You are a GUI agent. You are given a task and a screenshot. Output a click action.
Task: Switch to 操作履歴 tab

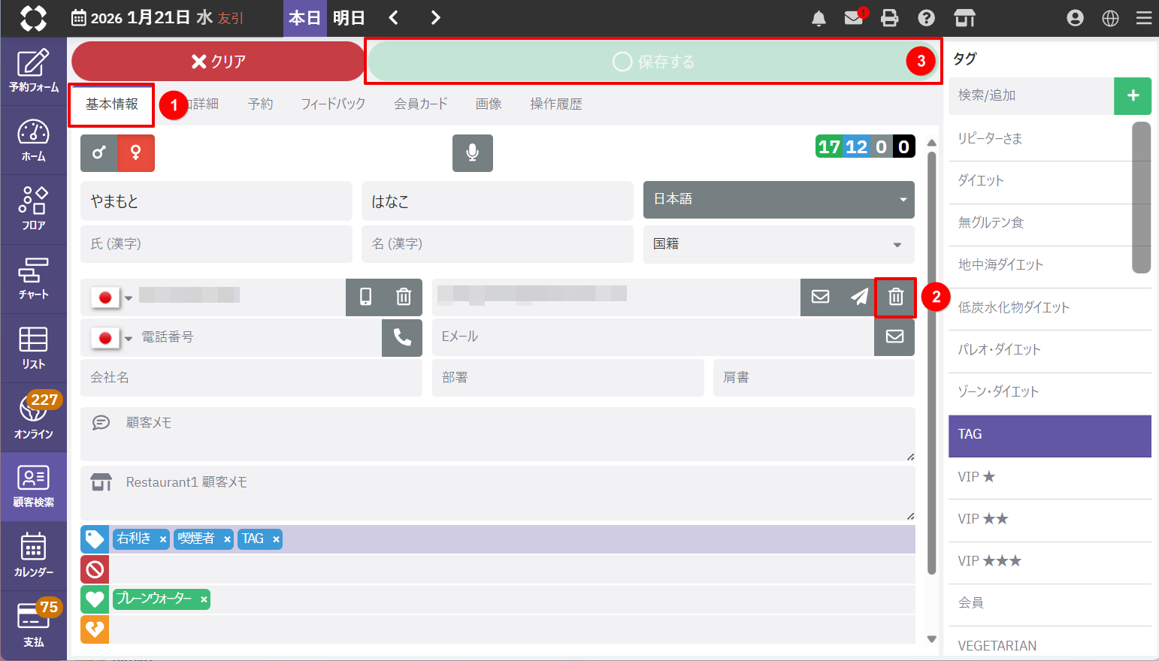(556, 104)
